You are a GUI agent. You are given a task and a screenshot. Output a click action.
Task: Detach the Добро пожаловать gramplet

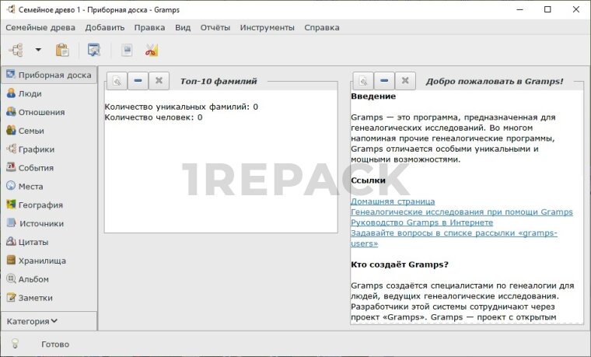click(x=362, y=80)
